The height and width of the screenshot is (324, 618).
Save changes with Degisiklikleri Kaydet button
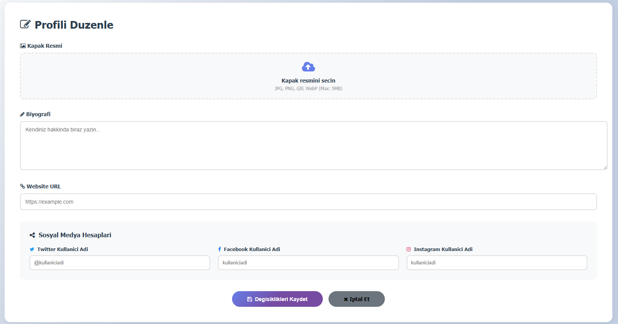(x=277, y=299)
